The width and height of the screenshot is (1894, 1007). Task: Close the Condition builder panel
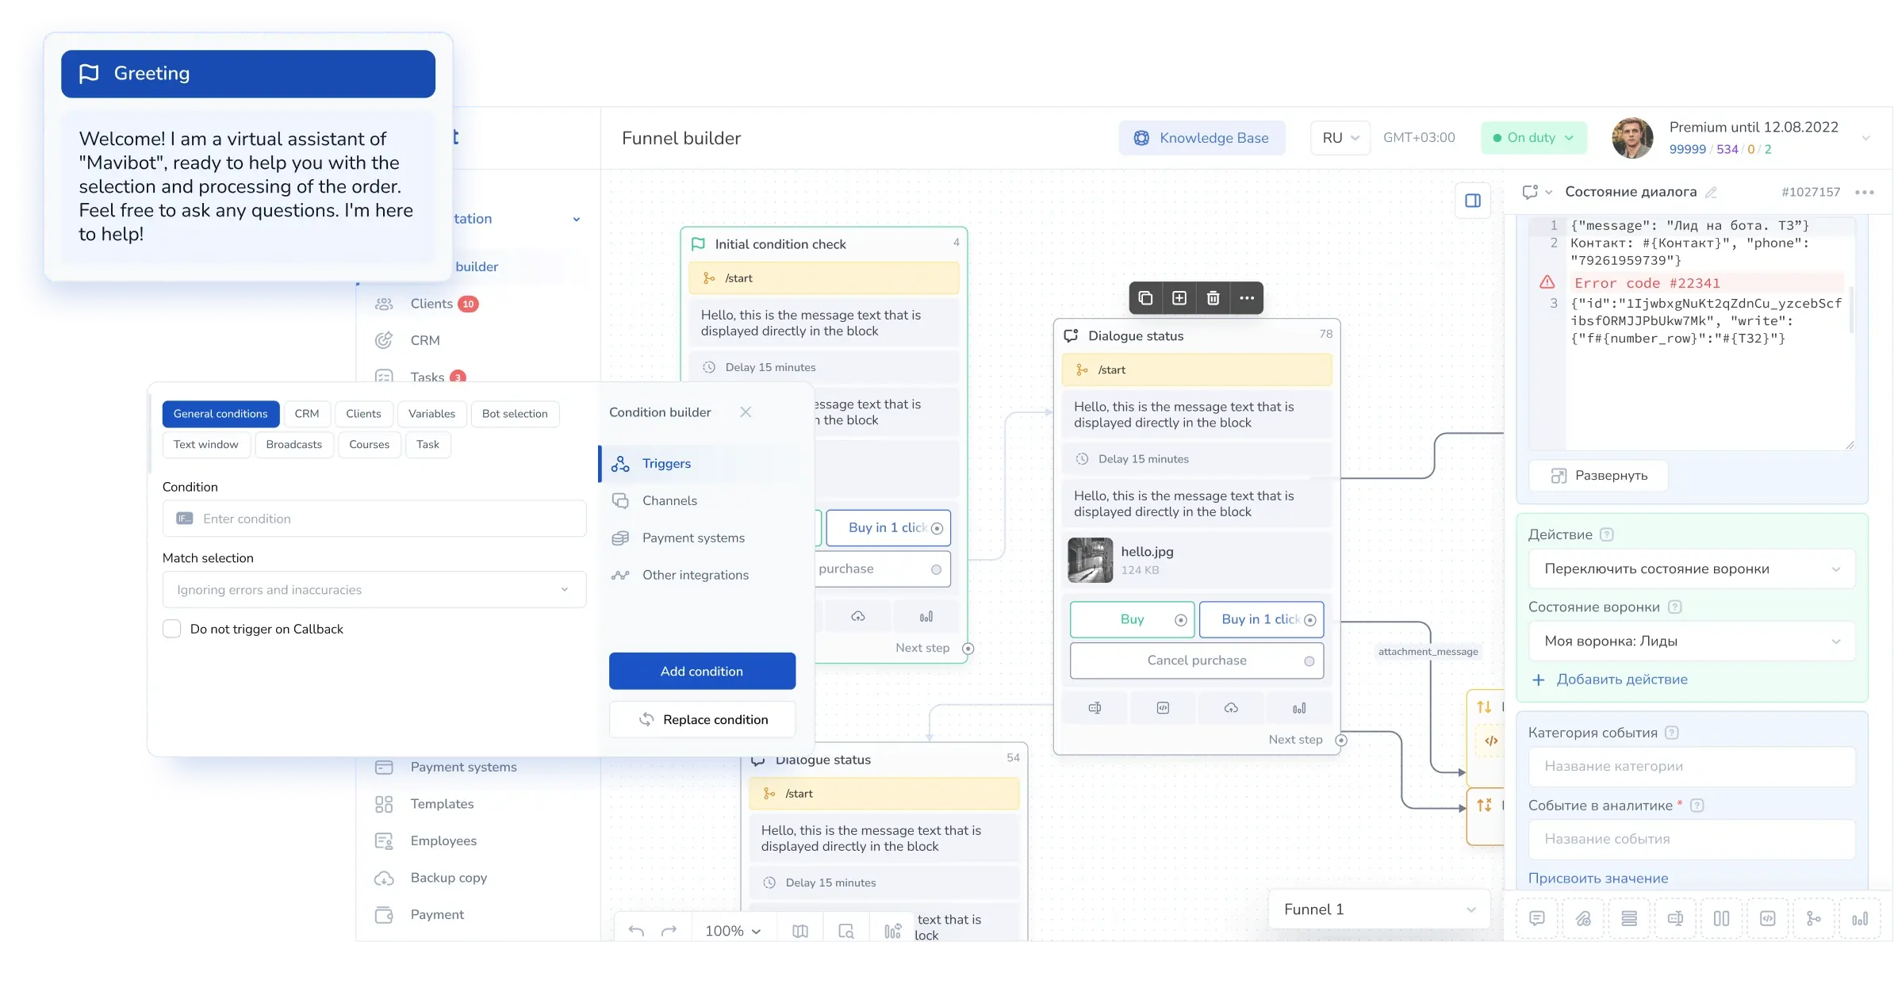(x=746, y=412)
